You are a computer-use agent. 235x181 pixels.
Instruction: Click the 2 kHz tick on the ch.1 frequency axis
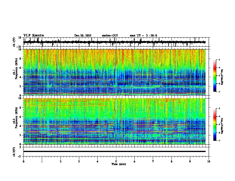pyautogui.click(x=20, y=86)
